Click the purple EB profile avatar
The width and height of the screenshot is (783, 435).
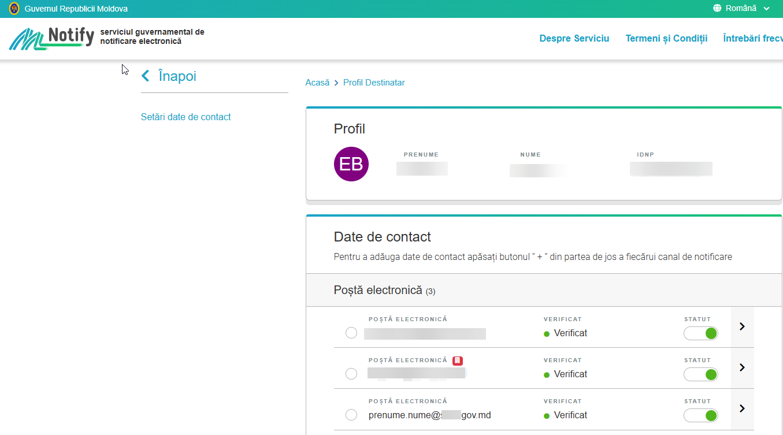pos(351,164)
